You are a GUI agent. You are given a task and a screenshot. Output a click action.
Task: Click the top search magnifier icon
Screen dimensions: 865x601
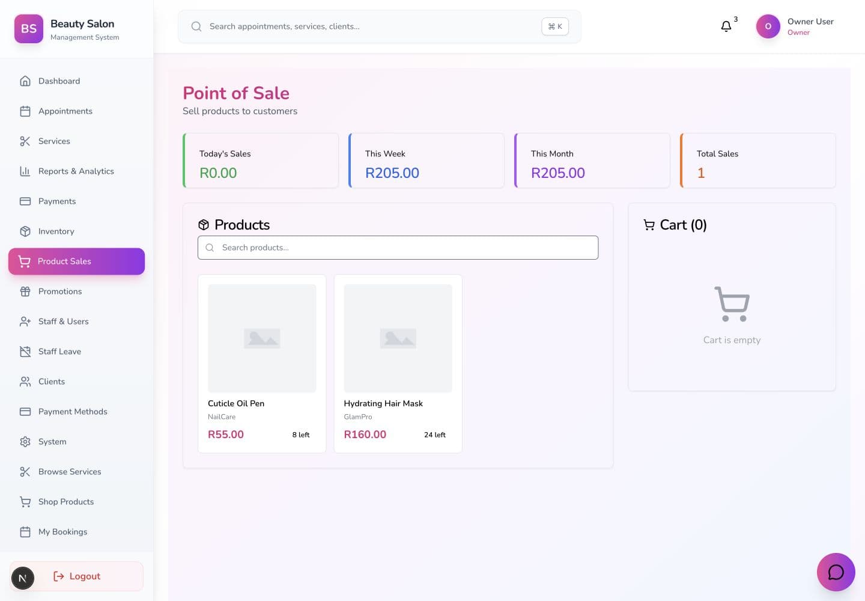coord(196,26)
